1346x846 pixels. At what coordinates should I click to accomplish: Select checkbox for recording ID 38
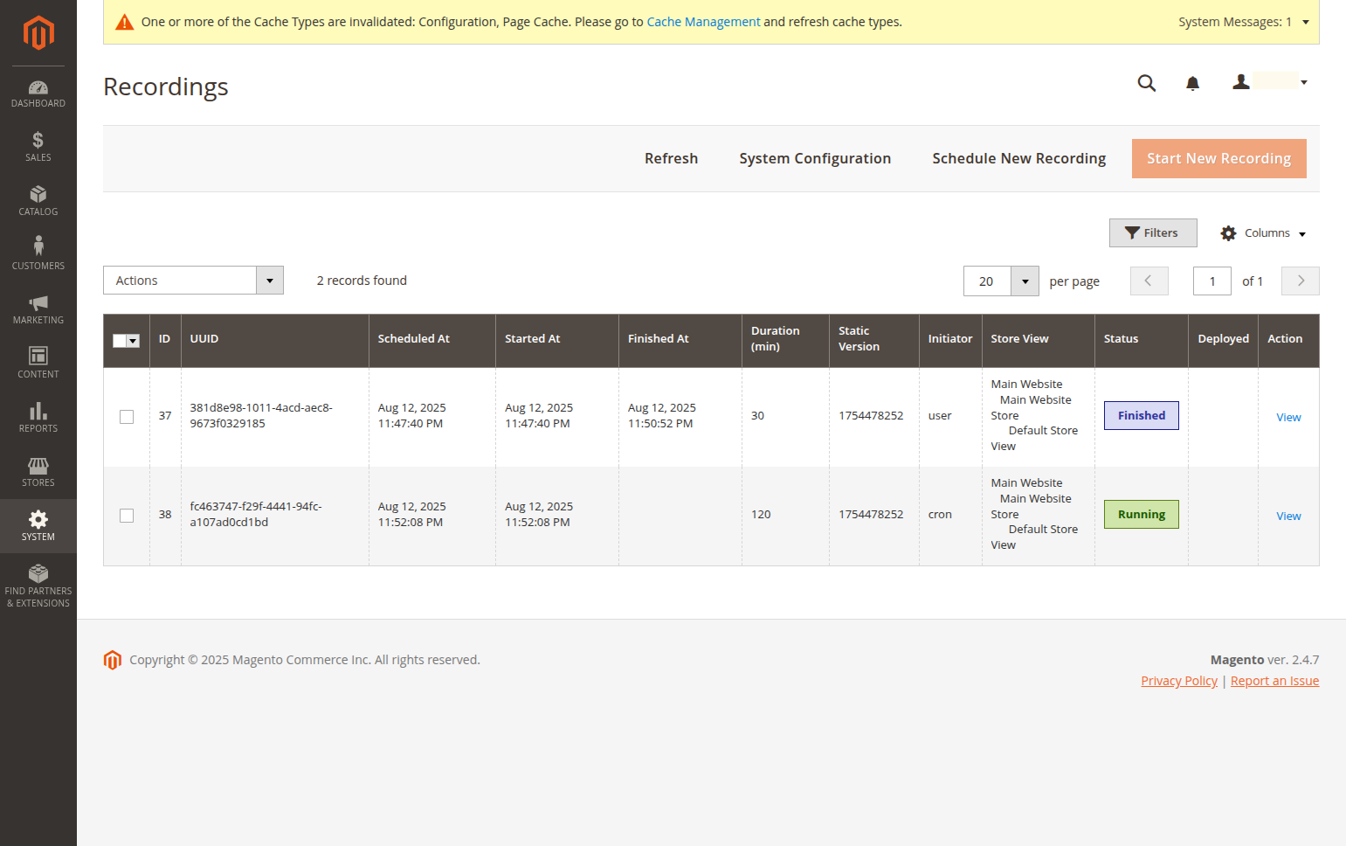(127, 516)
